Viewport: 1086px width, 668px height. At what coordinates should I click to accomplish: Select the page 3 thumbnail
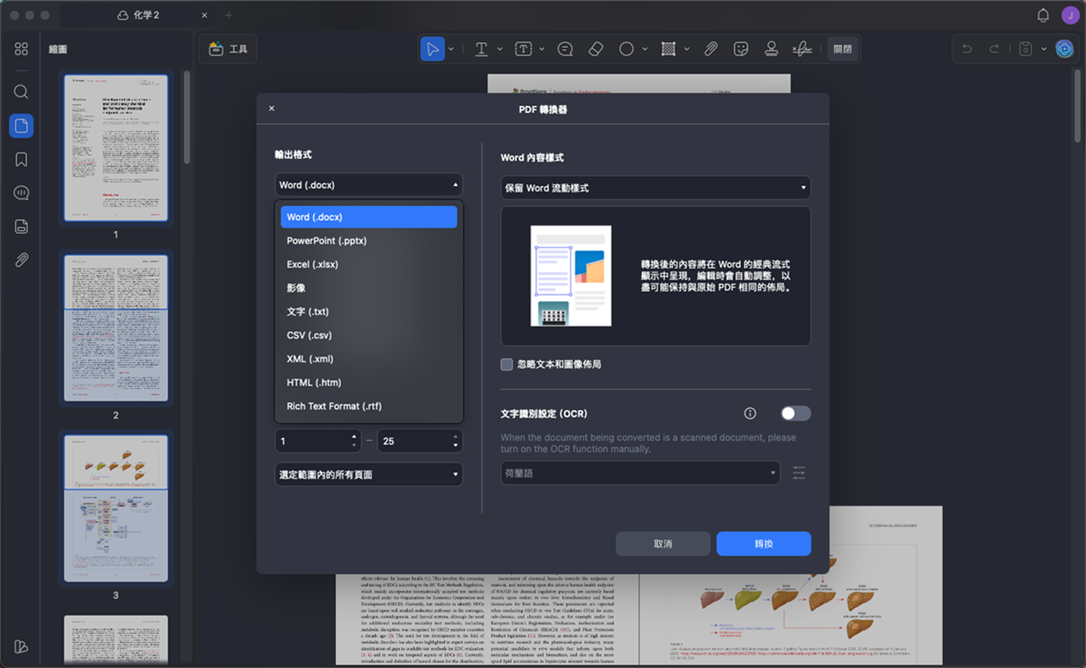click(116, 509)
